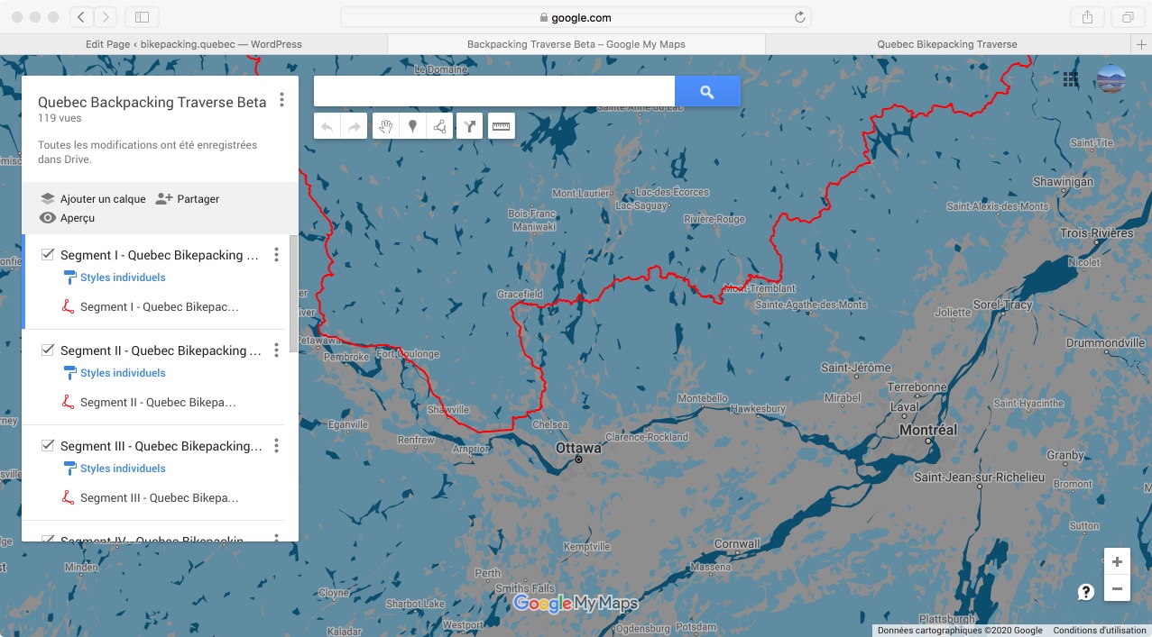Click the Montréal city label on map
The image size is (1152, 637).
[928, 430]
